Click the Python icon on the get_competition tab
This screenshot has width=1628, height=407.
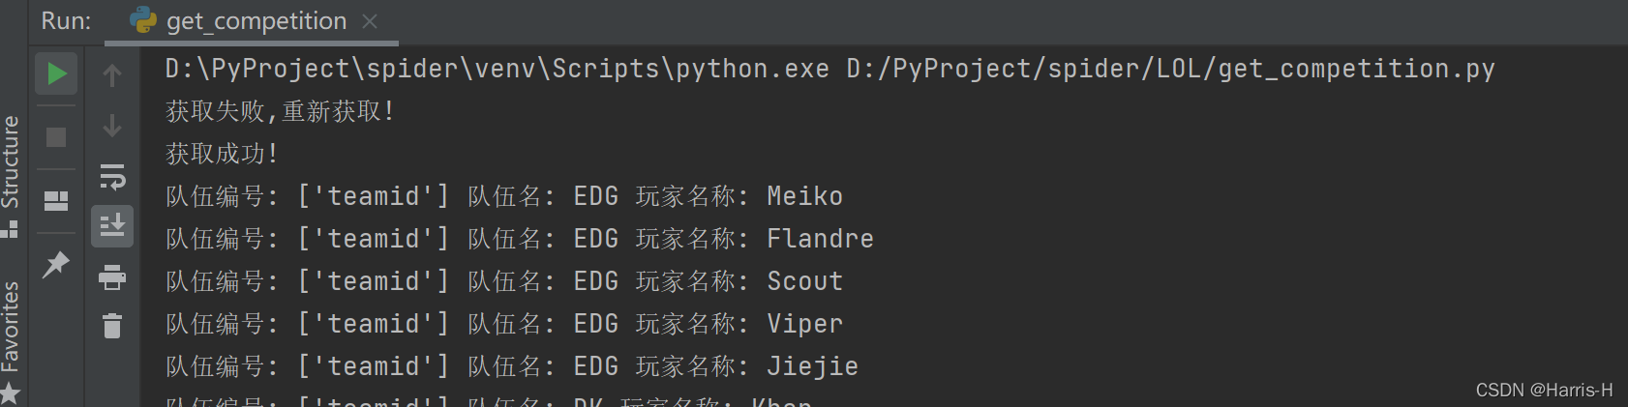point(143,20)
